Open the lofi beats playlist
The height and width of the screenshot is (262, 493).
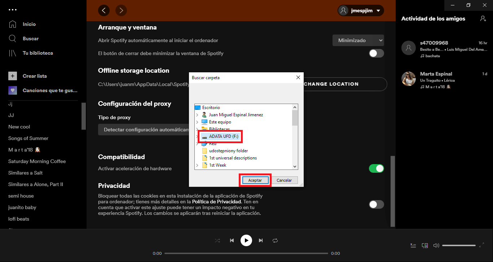(x=19, y=219)
